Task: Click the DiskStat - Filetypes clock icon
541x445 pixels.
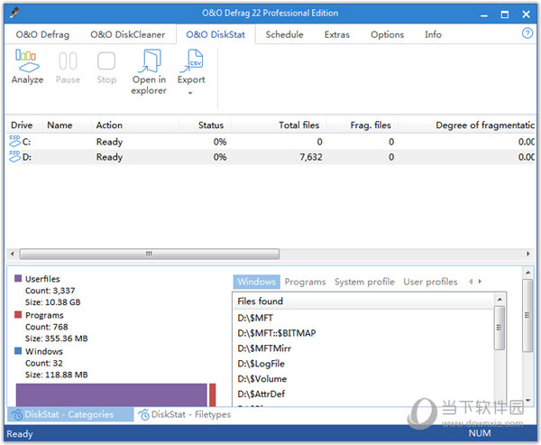Action: click(144, 414)
